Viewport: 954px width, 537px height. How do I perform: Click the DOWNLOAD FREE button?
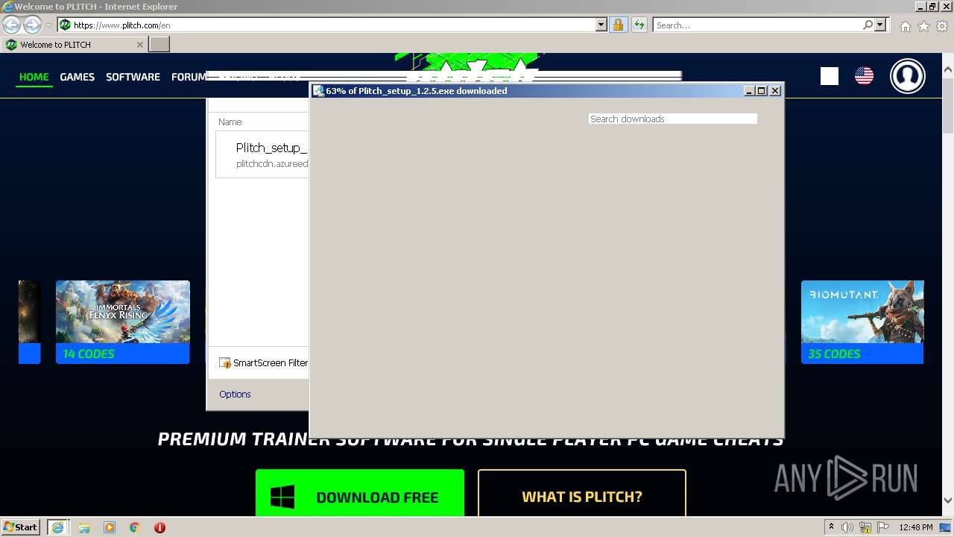pyautogui.click(x=360, y=493)
